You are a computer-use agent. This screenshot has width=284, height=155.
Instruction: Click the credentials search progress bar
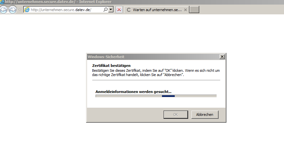(156, 96)
